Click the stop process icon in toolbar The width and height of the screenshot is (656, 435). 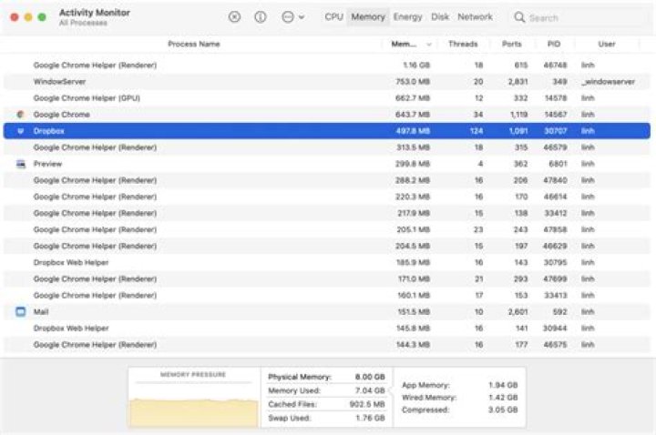click(x=235, y=17)
